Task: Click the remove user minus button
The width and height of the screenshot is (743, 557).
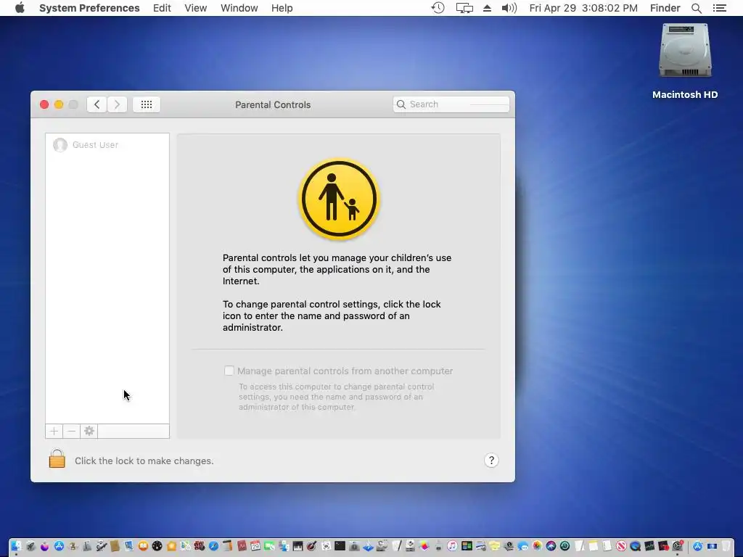Action: [x=72, y=431]
